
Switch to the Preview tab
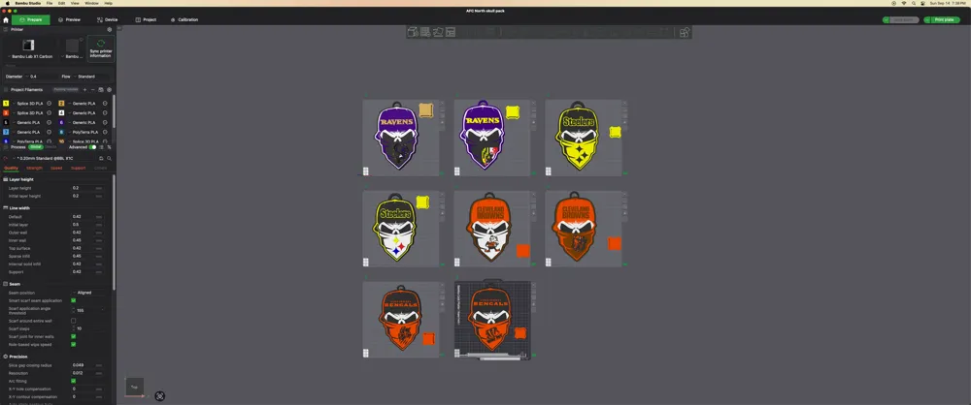coord(69,19)
